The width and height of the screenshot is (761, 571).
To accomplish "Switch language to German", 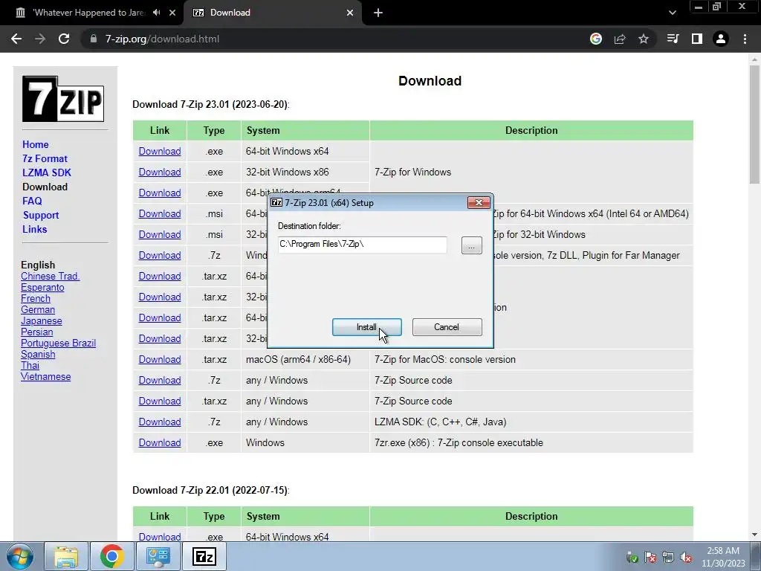I will tap(38, 310).
